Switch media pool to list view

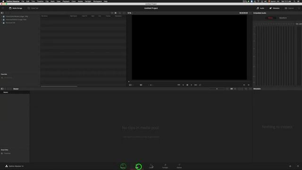coord(235,89)
